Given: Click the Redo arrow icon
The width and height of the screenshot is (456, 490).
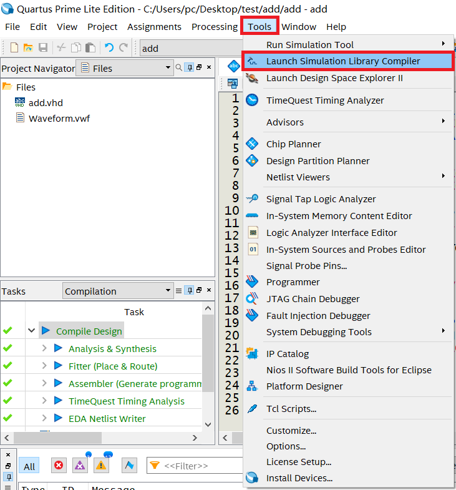Looking at the screenshot, I should click(x=124, y=47).
